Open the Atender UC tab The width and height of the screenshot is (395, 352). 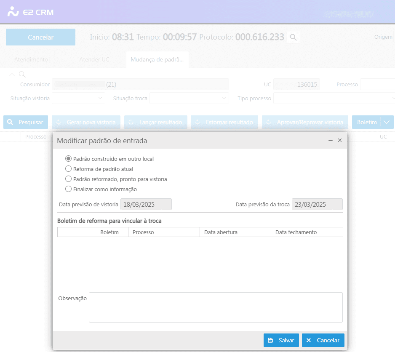tap(94, 59)
